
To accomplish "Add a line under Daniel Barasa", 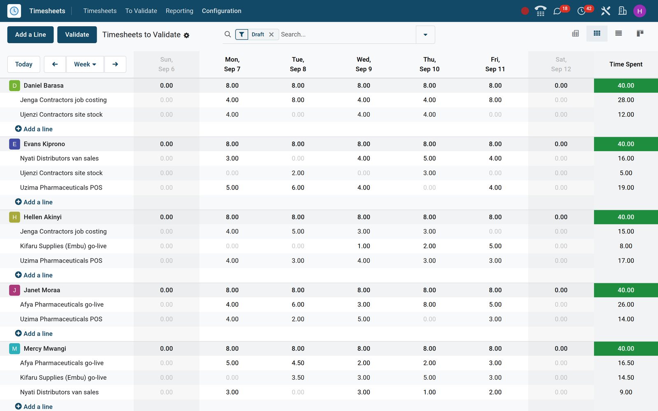I will (34, 129).
